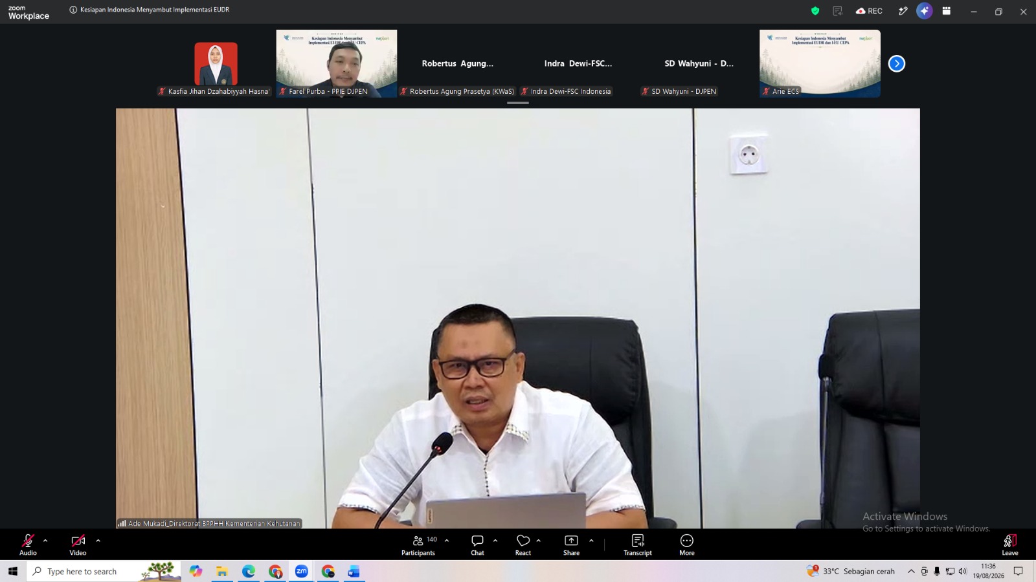The height and width of the screenshot is (582, 1036).
Task: Open the clock and calendar flyout
Action: [x=988, y=571]
